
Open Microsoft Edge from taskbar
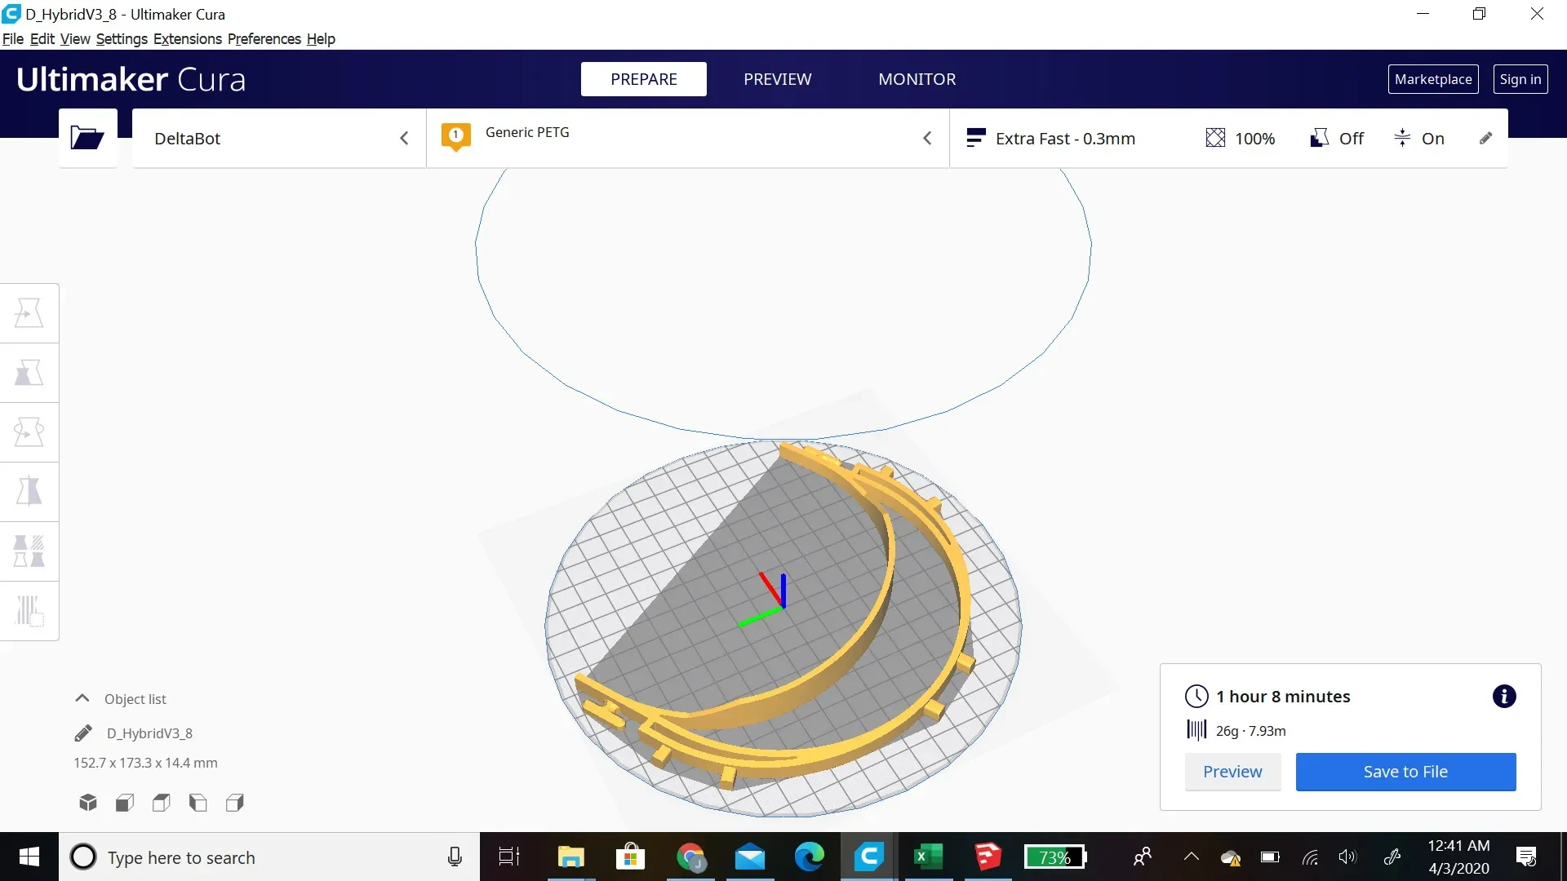pyautogui.click(x=810, y=857)
